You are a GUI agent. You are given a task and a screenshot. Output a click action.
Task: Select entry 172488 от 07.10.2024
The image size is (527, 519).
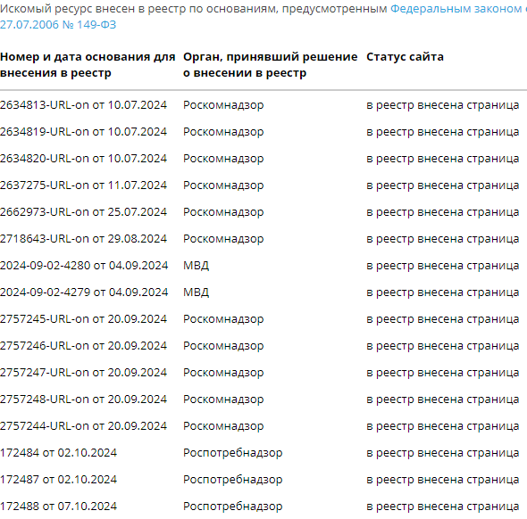point(58,507)
